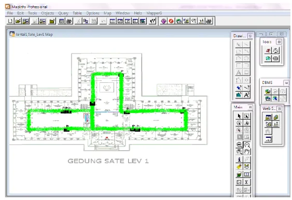
Task: Click the purple globe toolbar icon
Action: (x=164, y=21)
